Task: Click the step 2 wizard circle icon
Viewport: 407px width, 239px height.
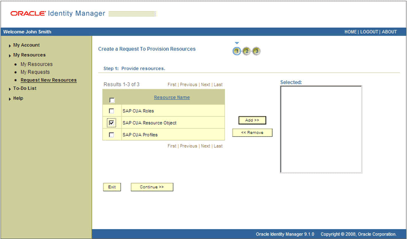Action: [x=247, y=51]
